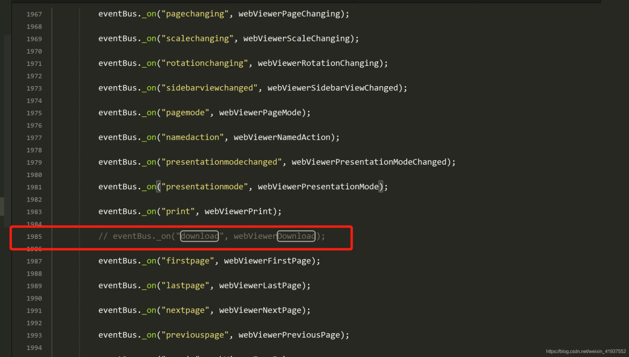Click the webViewerPrint identifier
The width and height of the screenshot is (629, 357).
coord(239,211)
